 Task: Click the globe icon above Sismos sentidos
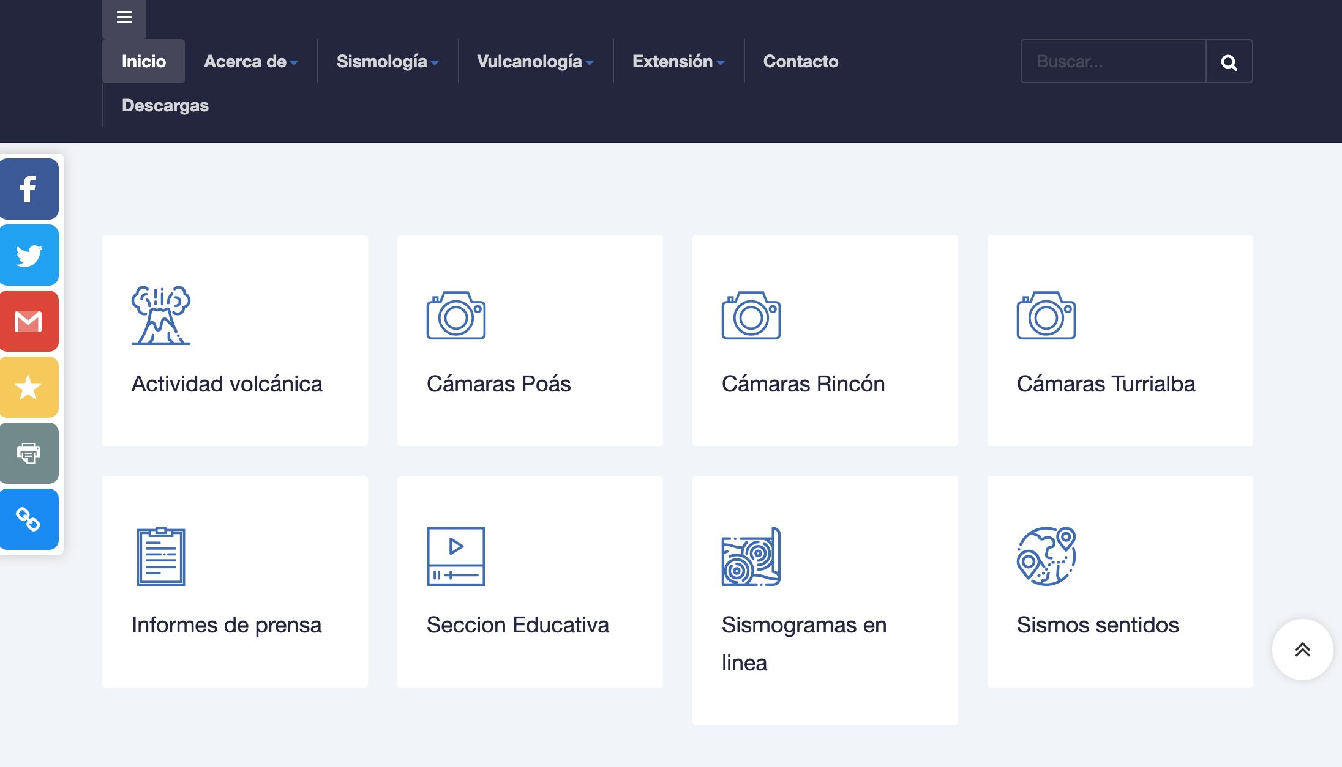[x=1046, y=556]
